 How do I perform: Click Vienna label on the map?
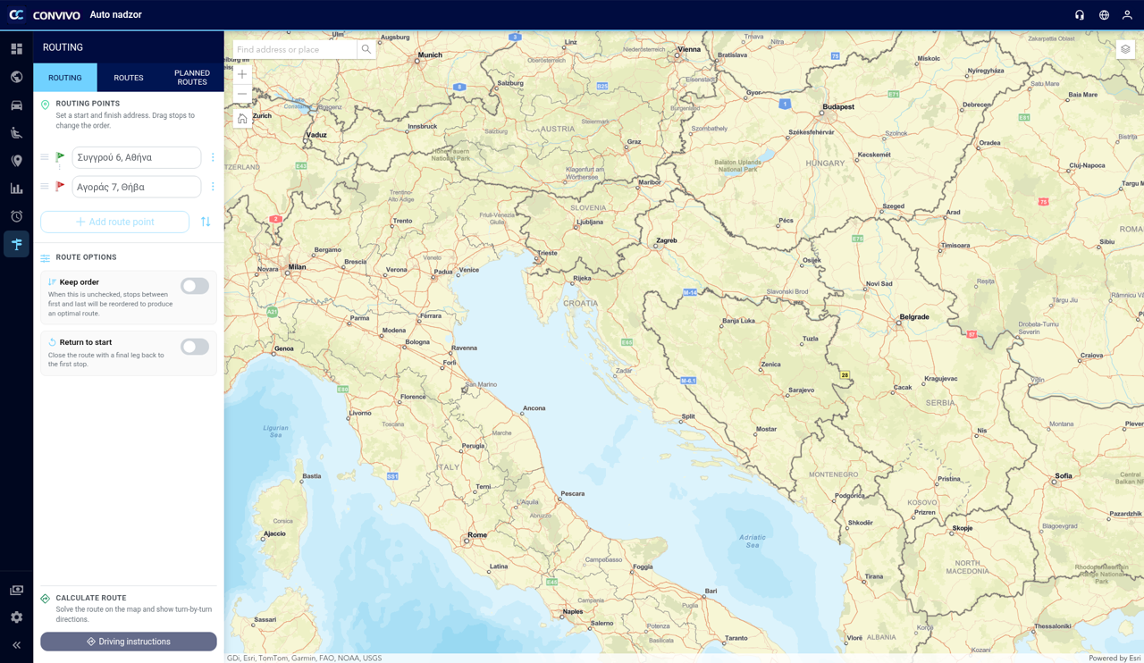coord(689,49)
